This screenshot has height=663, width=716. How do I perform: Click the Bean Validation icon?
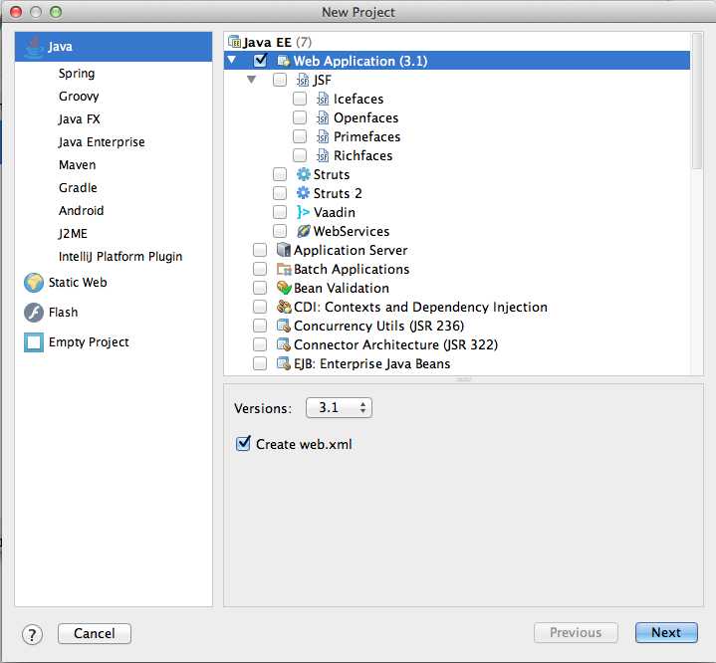284,288
